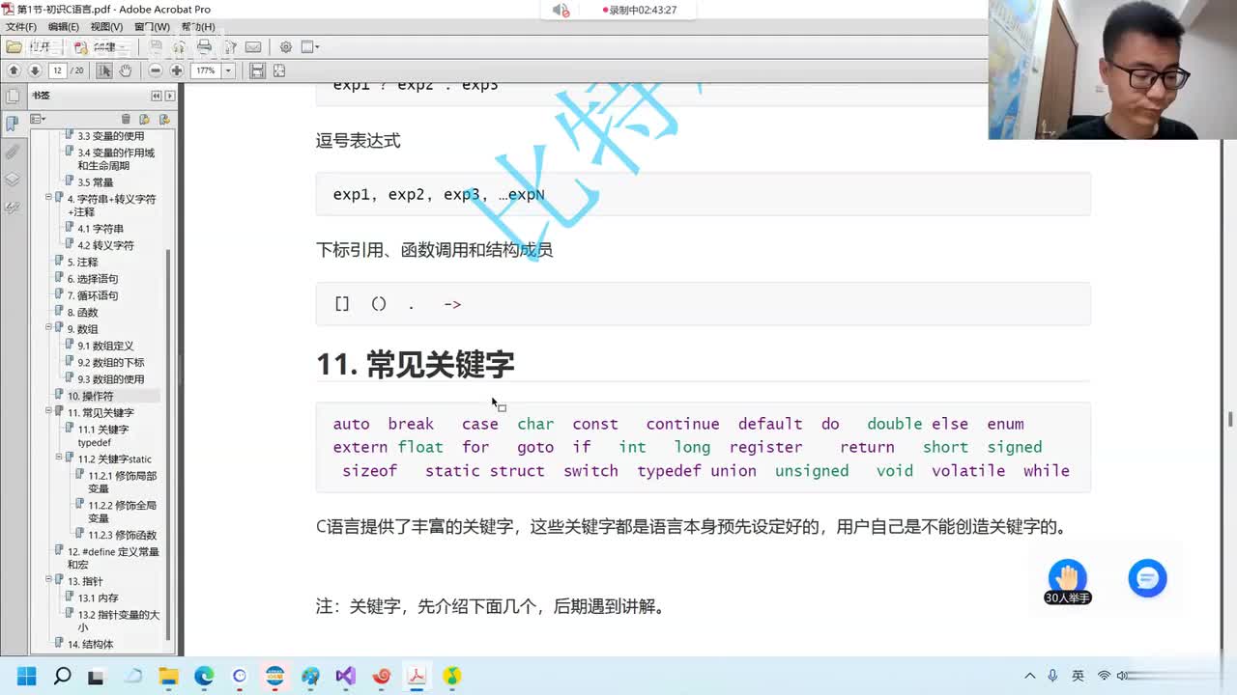Open the bookmarks panel icon
The width and height of the screenshot is (1237, 695).
click(12, 124)
